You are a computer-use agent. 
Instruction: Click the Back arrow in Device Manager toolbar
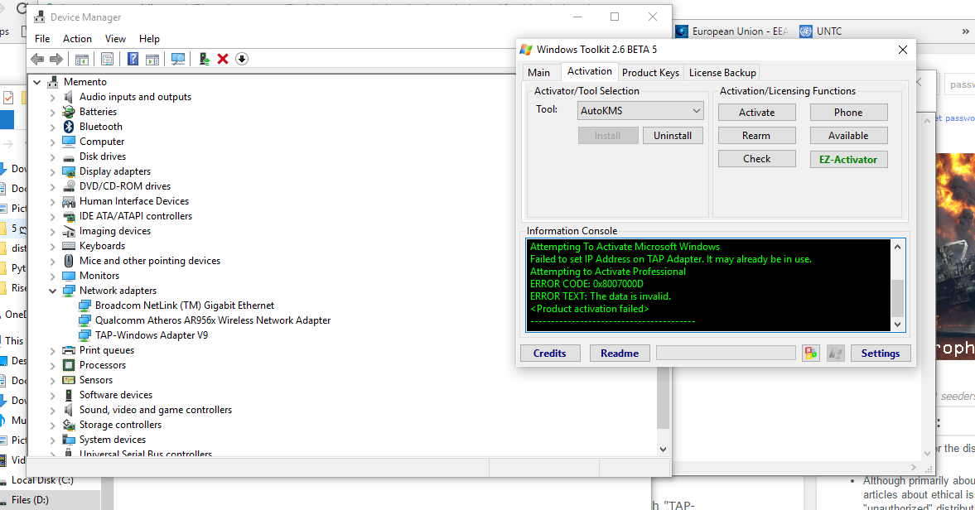point(37,59)
